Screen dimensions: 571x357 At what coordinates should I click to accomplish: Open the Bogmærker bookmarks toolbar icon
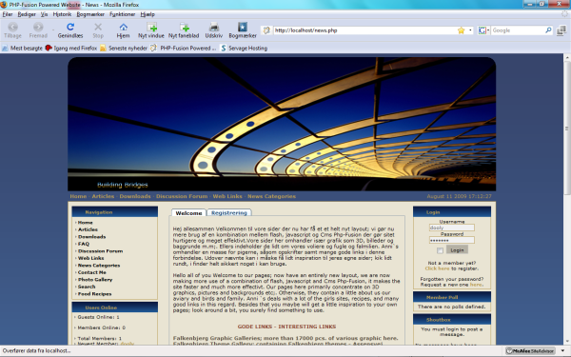tap(243, 27)
